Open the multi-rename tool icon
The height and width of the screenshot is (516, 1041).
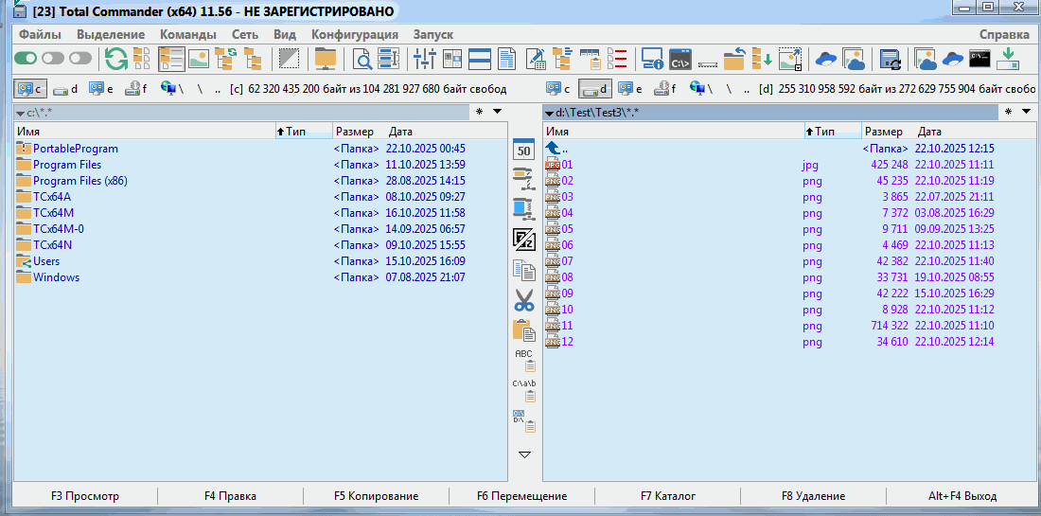[x=388, y=59]
